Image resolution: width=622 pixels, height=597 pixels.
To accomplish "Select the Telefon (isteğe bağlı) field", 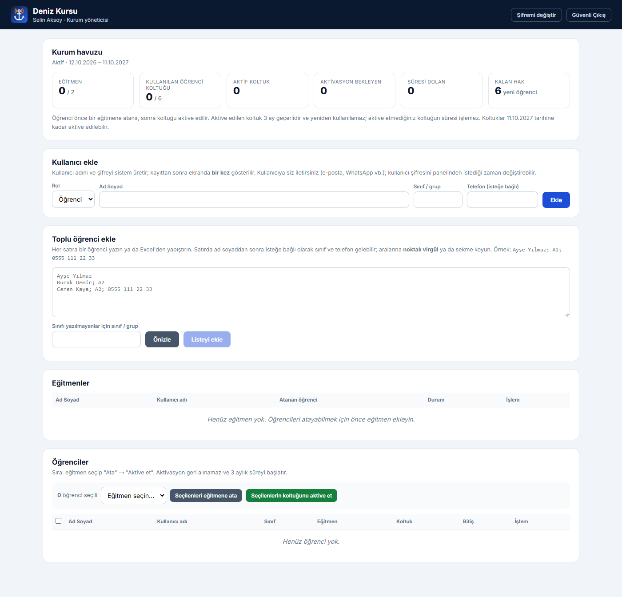I will [502, 200].
